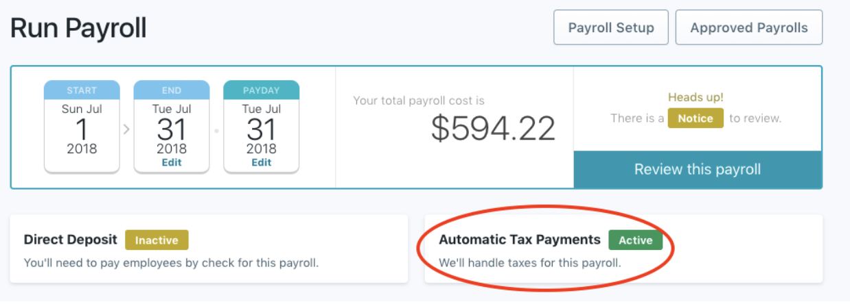Edit the payday date

tap(262, 163)
